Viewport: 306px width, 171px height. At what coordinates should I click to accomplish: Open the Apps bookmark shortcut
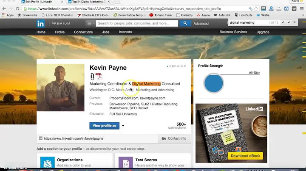(8, 15)
